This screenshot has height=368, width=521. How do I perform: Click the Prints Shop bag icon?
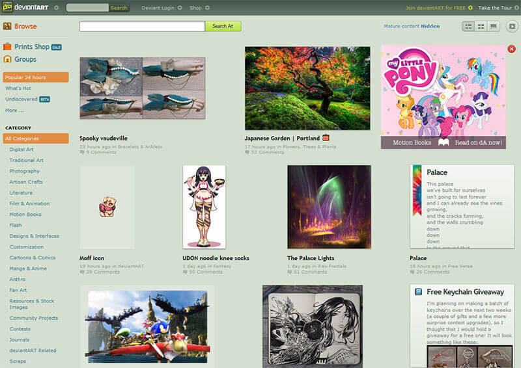tap(7, 46)
